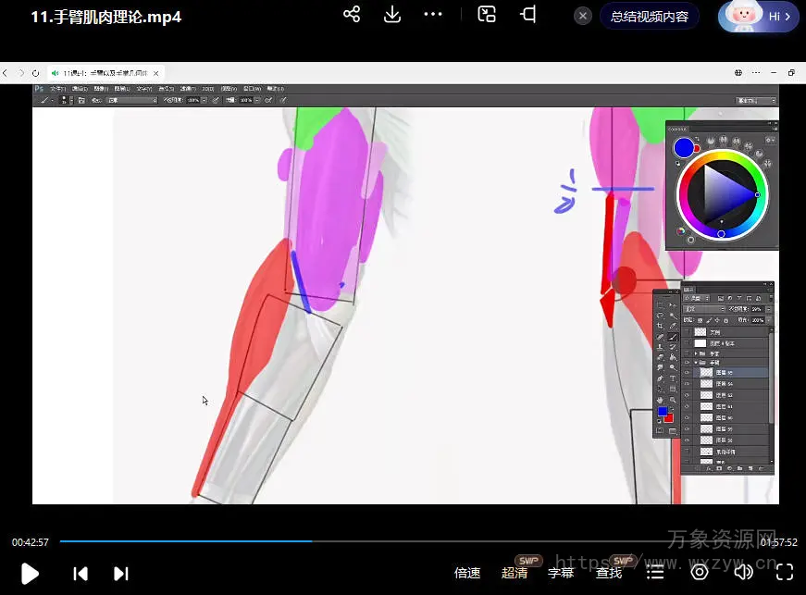Open the 超清 video quality selector
Screen dimensions: 806x595
515,573
